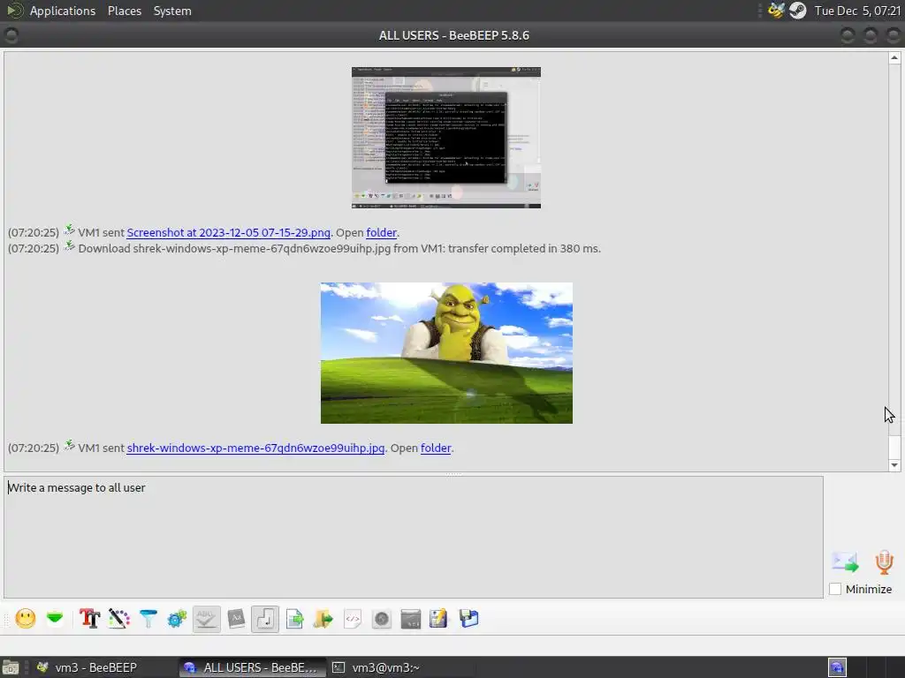
Task: Click the dark window screenshot icon
Action: pyautogui.click(x=411, y=619)
